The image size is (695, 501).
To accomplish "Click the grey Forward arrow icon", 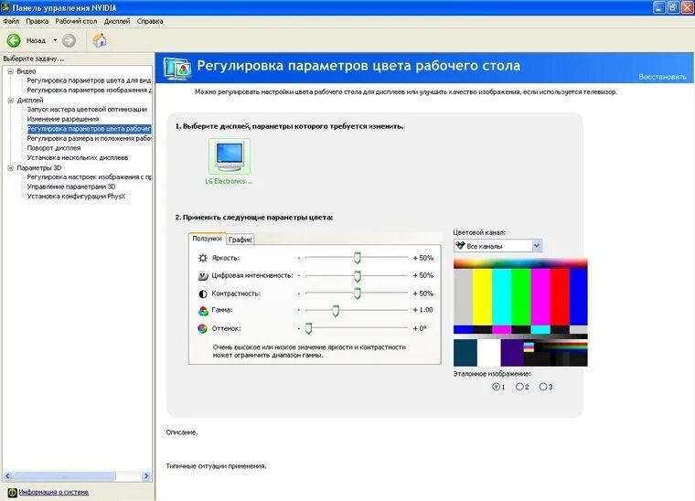I will (x=69, y=40).
